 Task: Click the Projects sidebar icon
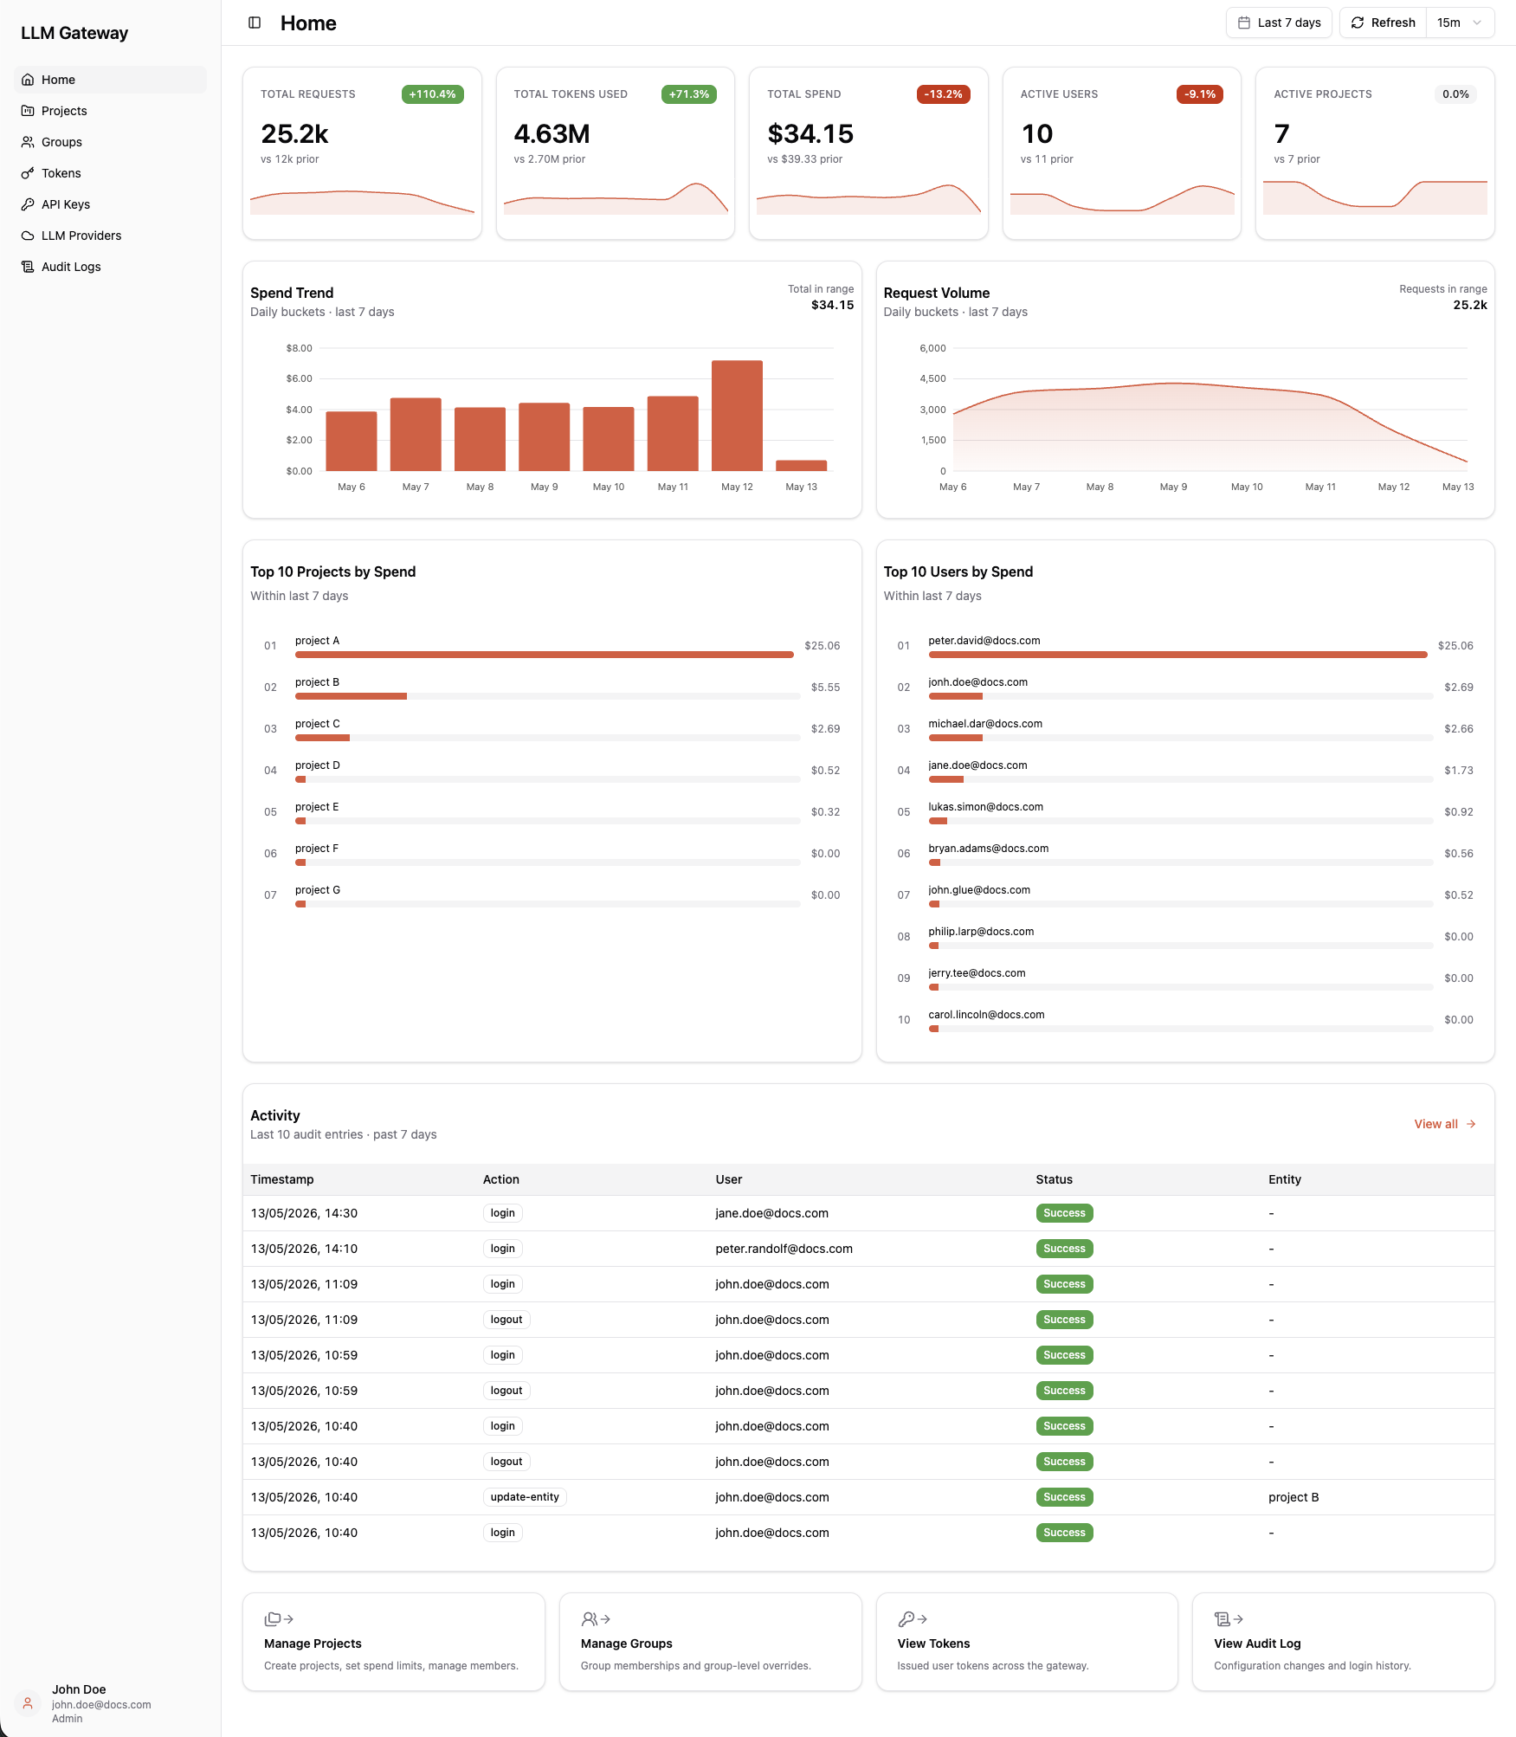28,111
